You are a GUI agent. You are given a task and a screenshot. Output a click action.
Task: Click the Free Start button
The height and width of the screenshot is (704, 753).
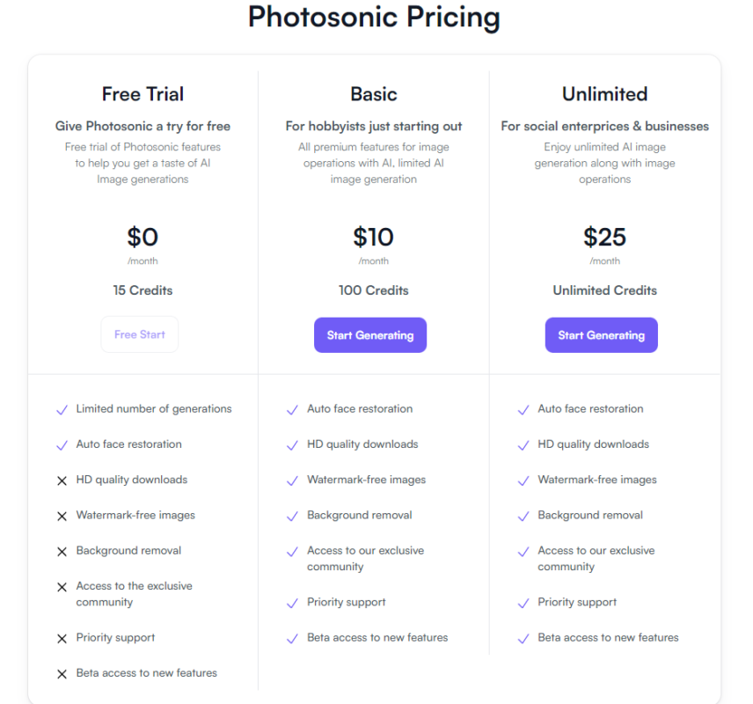(140, 334)
